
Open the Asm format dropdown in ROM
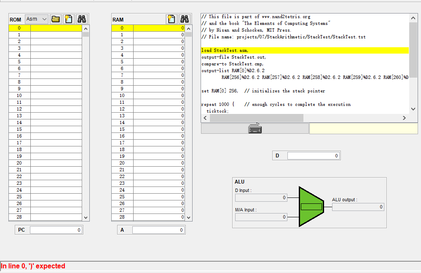(x=37, y=19)
